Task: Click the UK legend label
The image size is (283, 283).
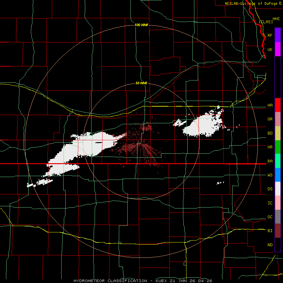Action: pos(270,49)
